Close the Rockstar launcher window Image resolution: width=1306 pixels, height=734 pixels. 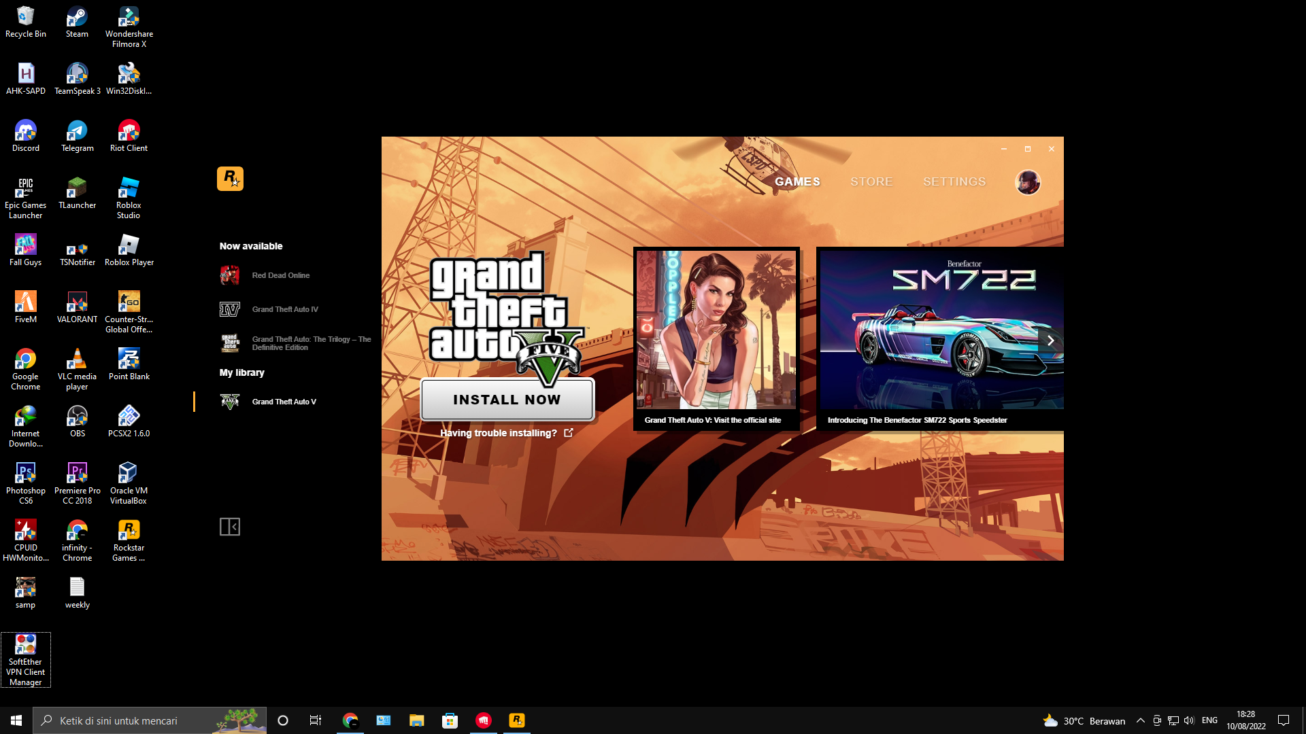pos(1052,149)
